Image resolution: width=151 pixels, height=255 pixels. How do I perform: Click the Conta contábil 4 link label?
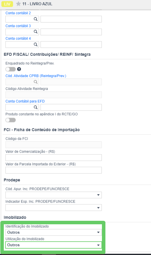(x=18, y=39)
